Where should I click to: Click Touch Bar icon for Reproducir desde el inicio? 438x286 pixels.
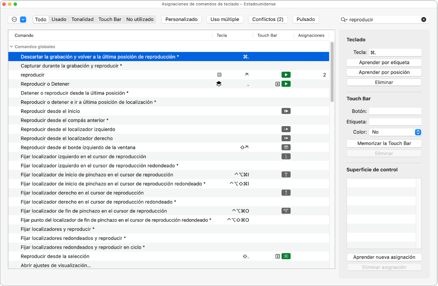286,111
